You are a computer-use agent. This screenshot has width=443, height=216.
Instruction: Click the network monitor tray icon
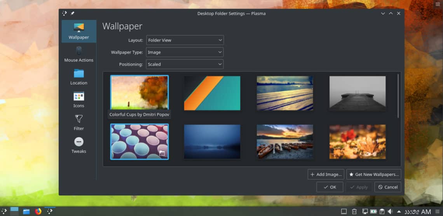click(365, 211)
